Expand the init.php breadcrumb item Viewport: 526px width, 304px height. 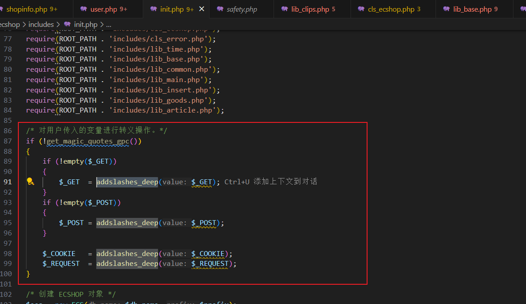[x=86, y=25]
